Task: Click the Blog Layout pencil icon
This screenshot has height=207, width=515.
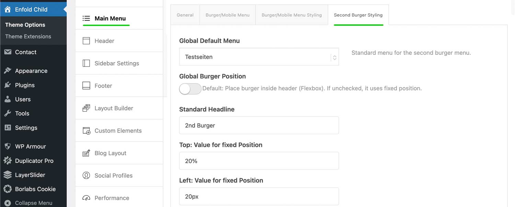Action: [x=86, y=153]
